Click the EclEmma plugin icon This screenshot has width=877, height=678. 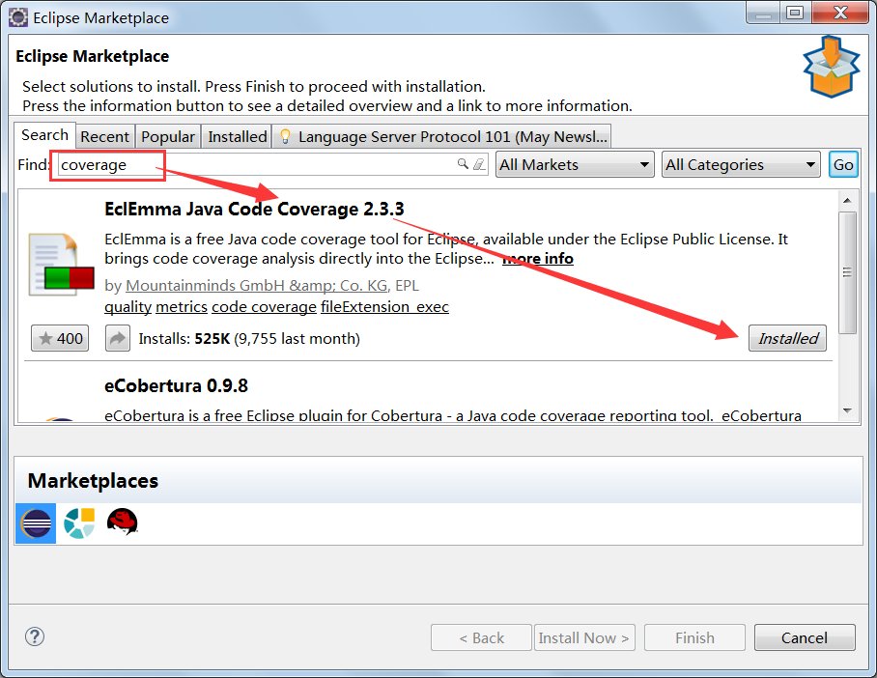61,265
